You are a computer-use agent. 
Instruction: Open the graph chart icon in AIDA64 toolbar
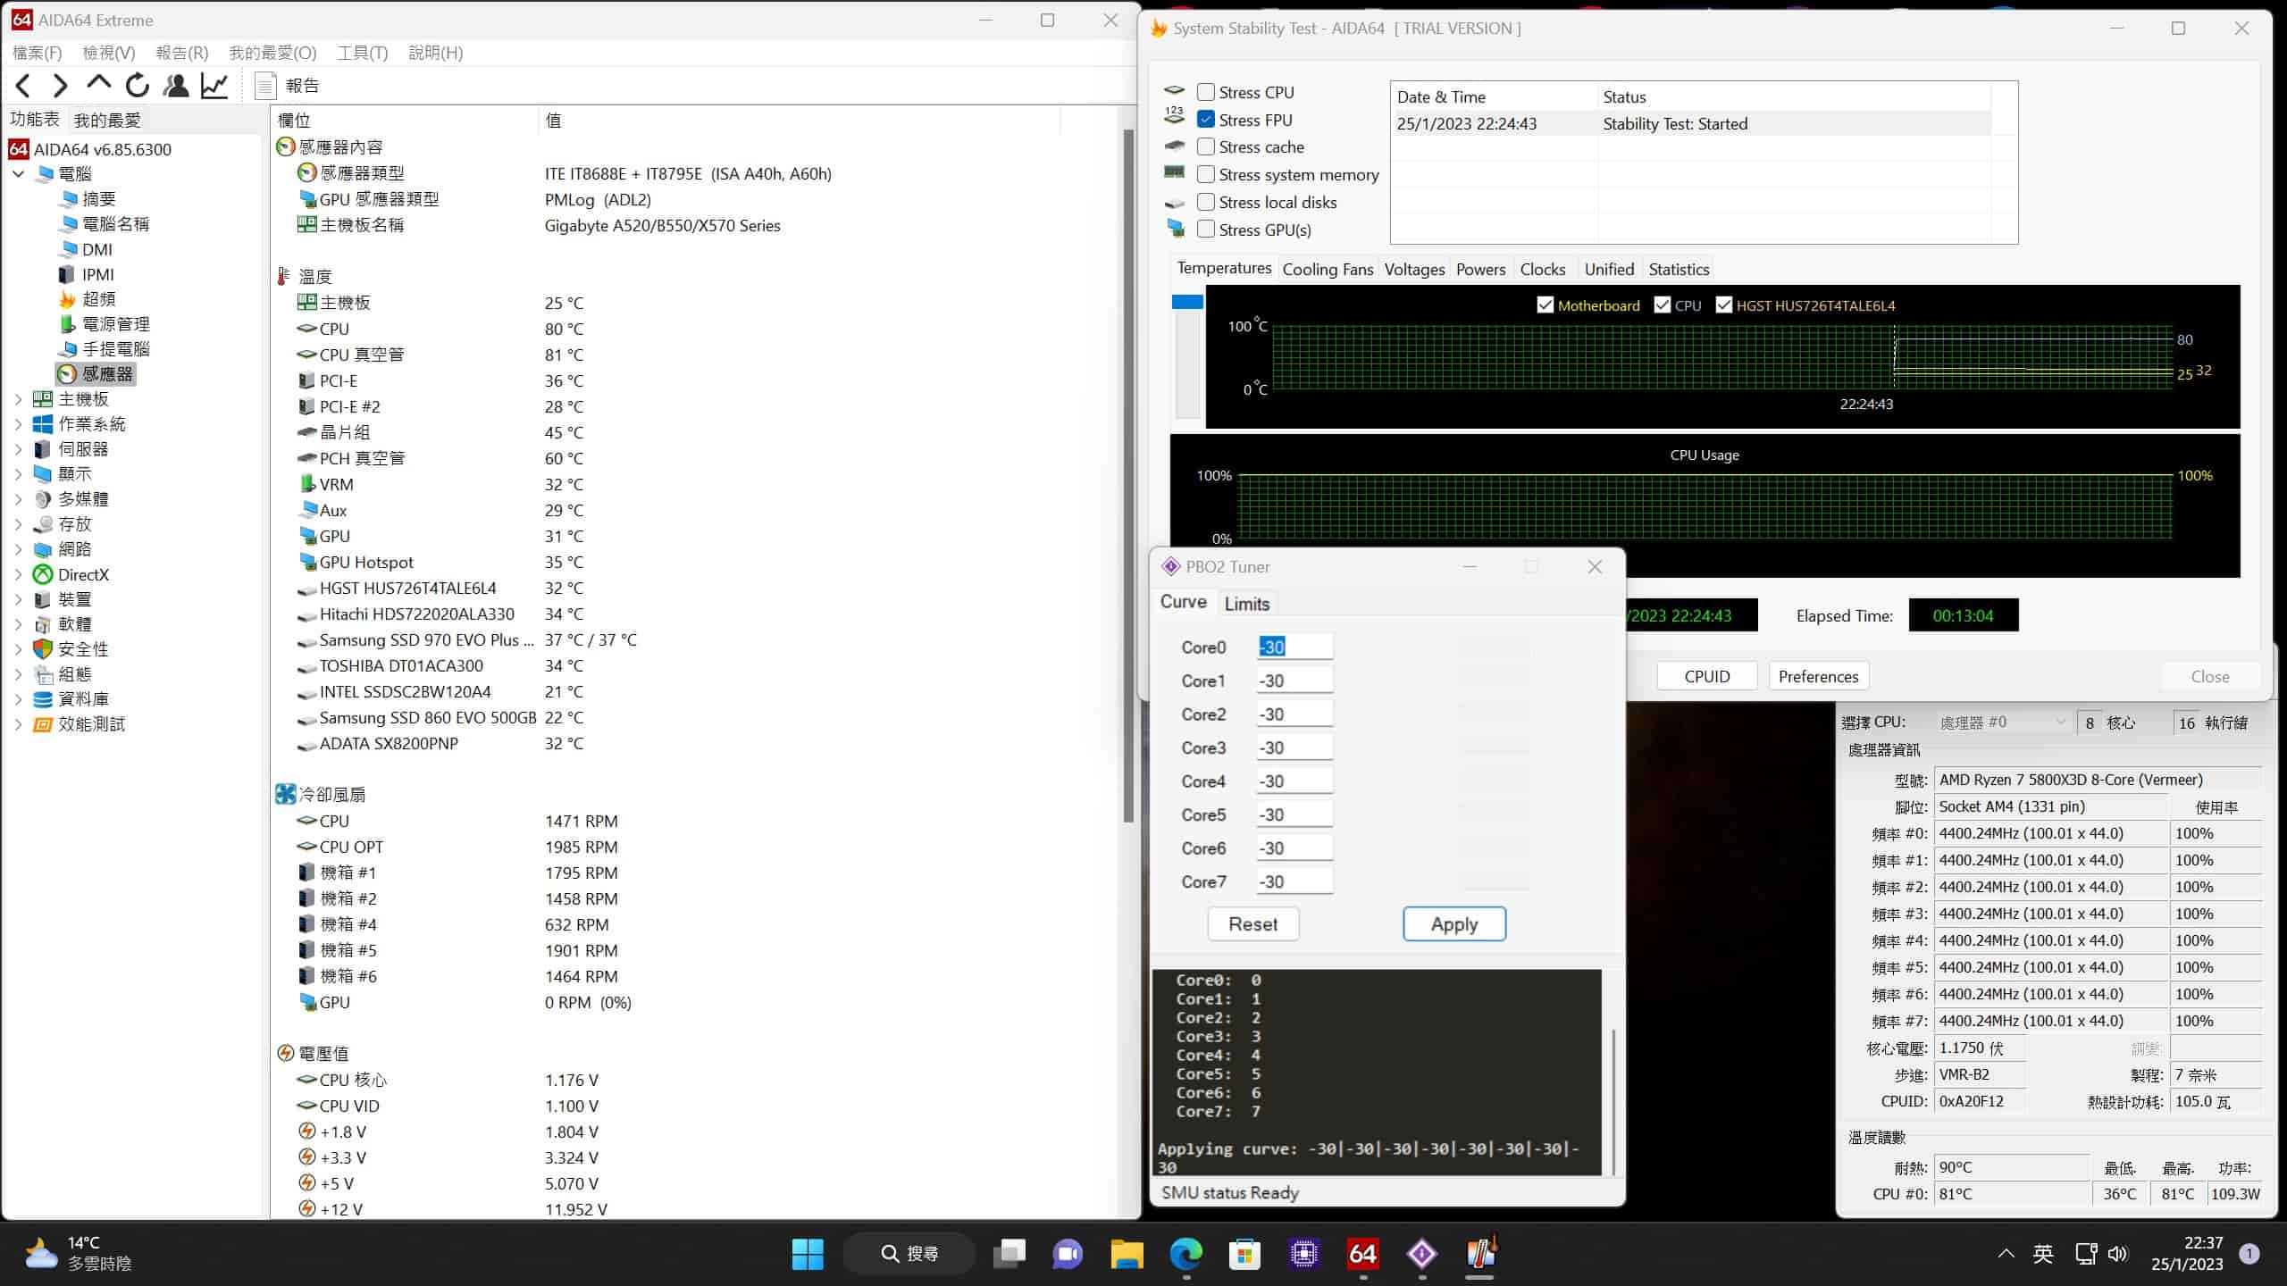214,86
